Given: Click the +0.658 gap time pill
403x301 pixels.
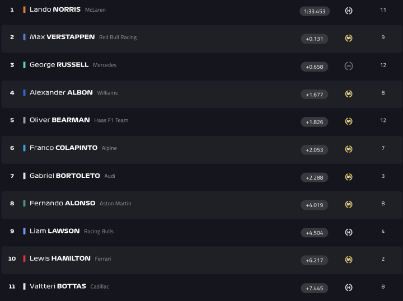Looking at the screenshot, I should [x=315, y=67].
